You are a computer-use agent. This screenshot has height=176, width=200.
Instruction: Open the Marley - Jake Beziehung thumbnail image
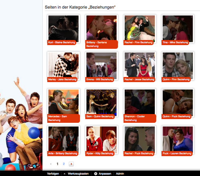coord(64,65)
